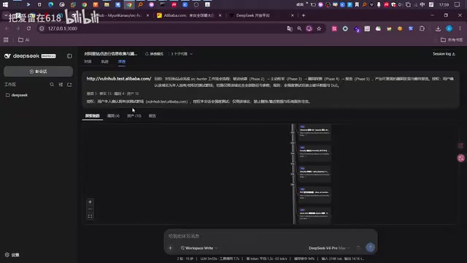Fit the graph view to screen
467x263 pixels.
tap(90, 216)
